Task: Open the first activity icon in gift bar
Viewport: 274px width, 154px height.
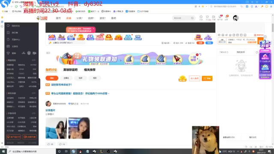Action: pyautogui.click(x=52, y=37)
